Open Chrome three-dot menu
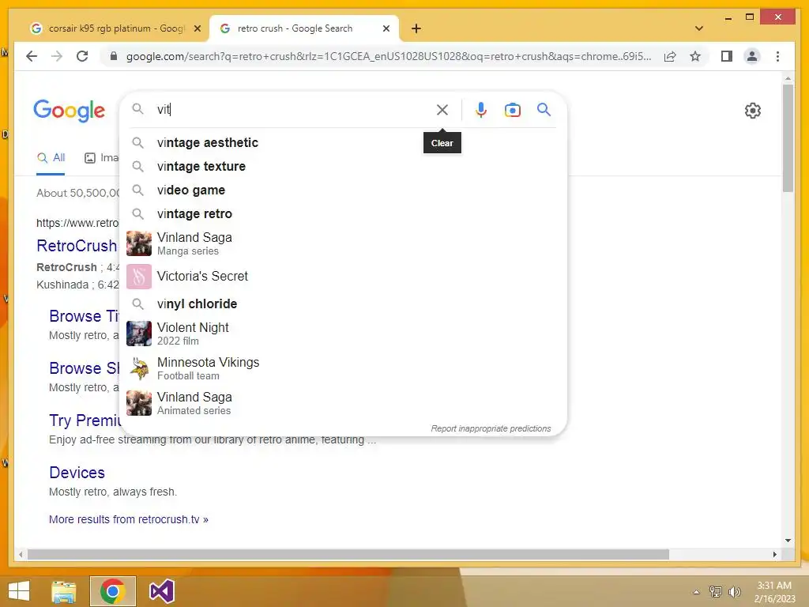 [x=778, y=56]
